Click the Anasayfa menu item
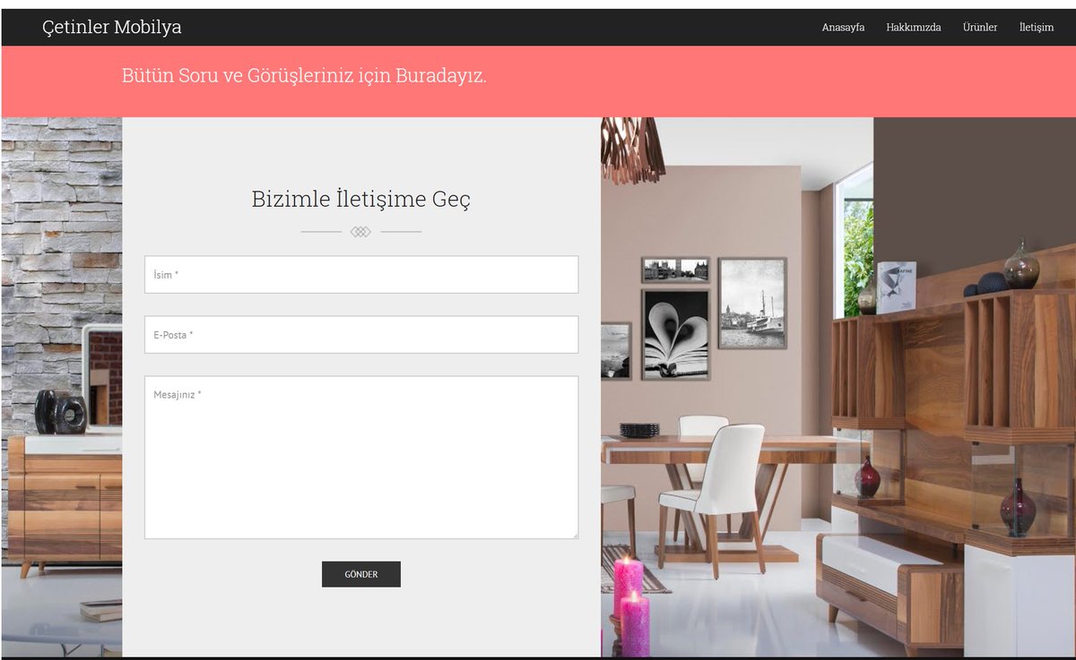This screenshot has height=660, width=1076. coord(841,27)
